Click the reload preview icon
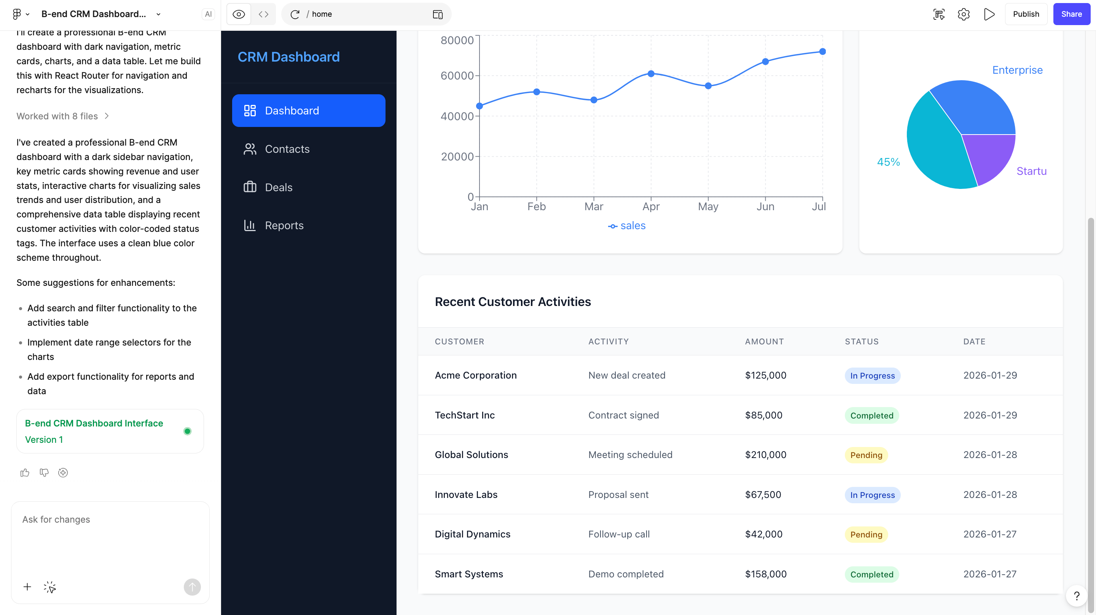 [x=295, y=14]
